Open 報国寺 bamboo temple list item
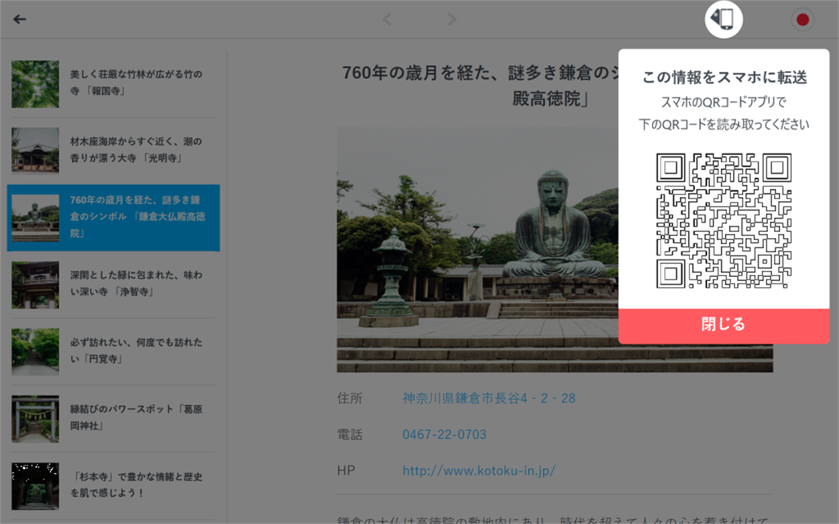Viewport: 839px width, 524px height. click(113, 84)
